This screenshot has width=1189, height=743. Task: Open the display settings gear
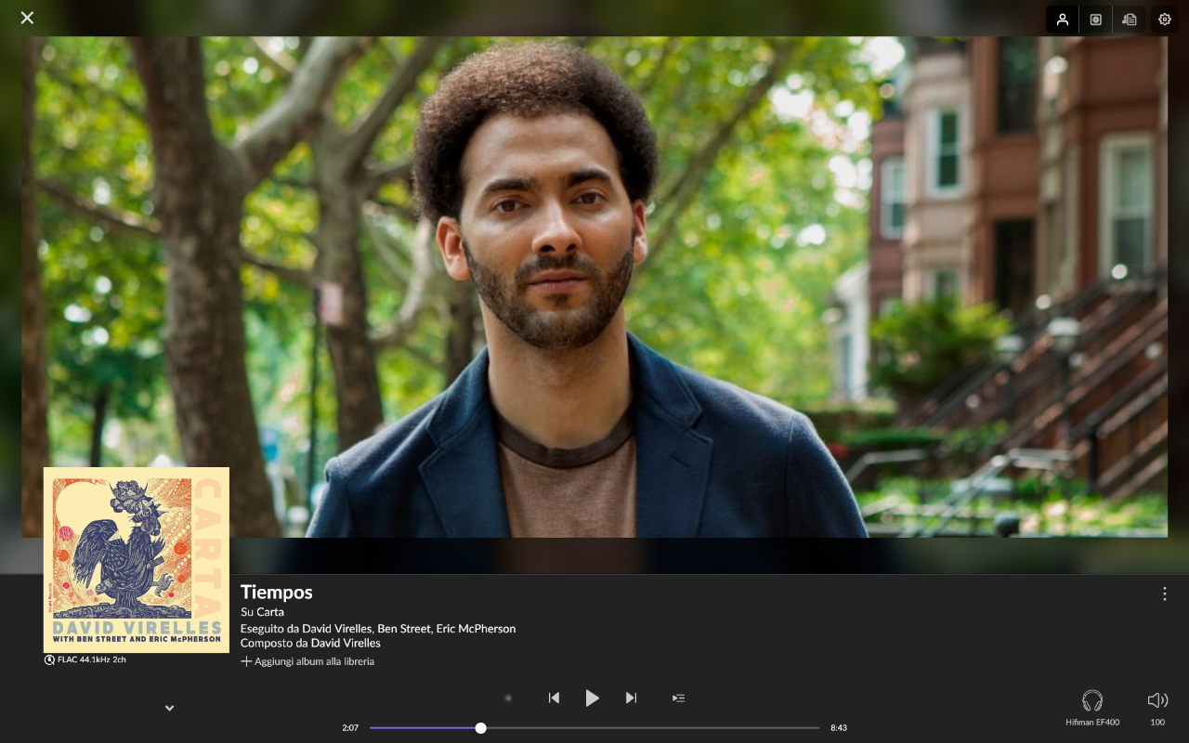pyautogui.click(x=1164, y=20)
